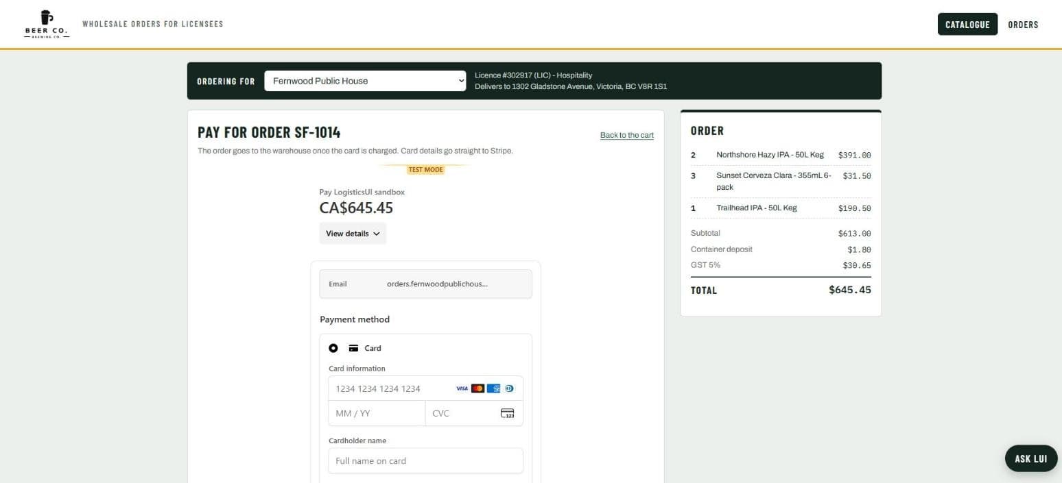The width and height of the screenshot is (1062, 483).
Task: Focus the card number field
Action: coord(425,388)
